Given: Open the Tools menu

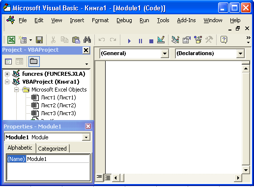Looking at the screenshot, I should click(x=163, y=20).
